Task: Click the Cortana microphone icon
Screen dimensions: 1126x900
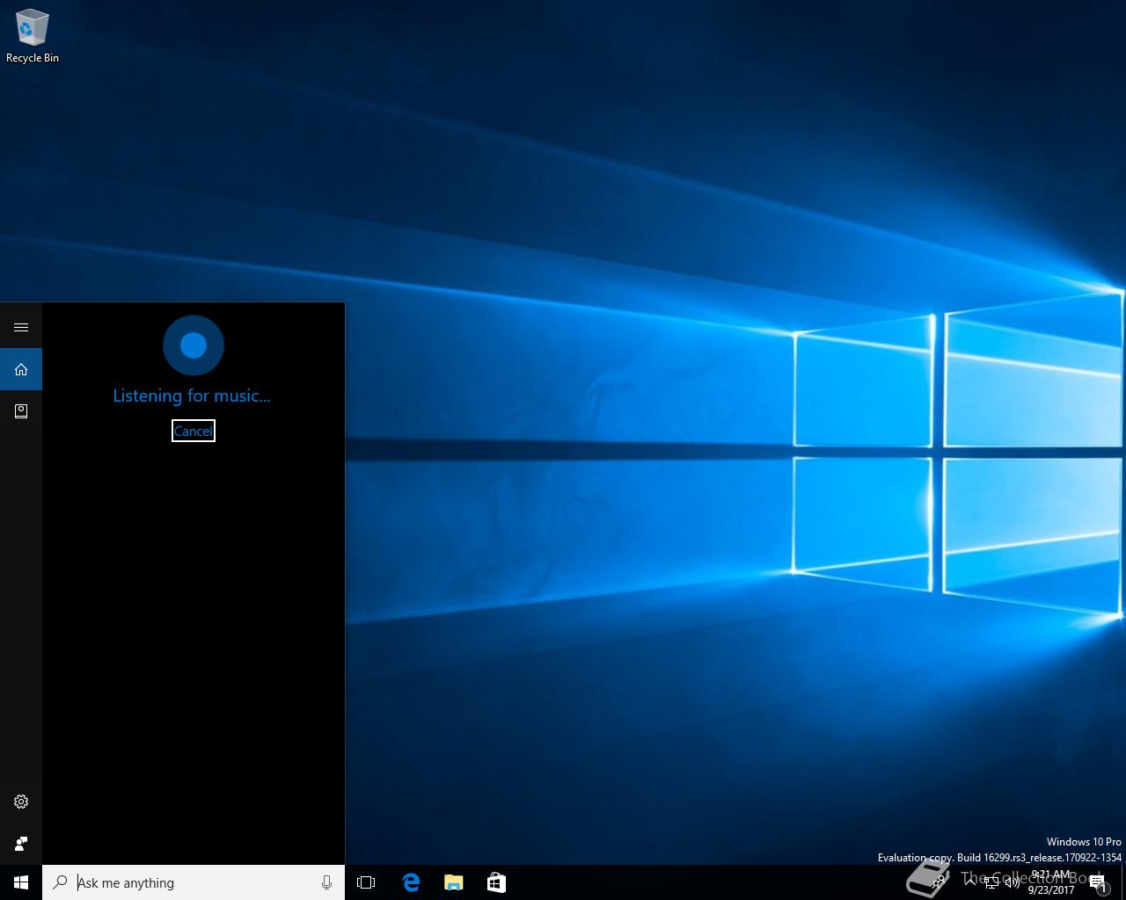Action: (x=326, y=882)
